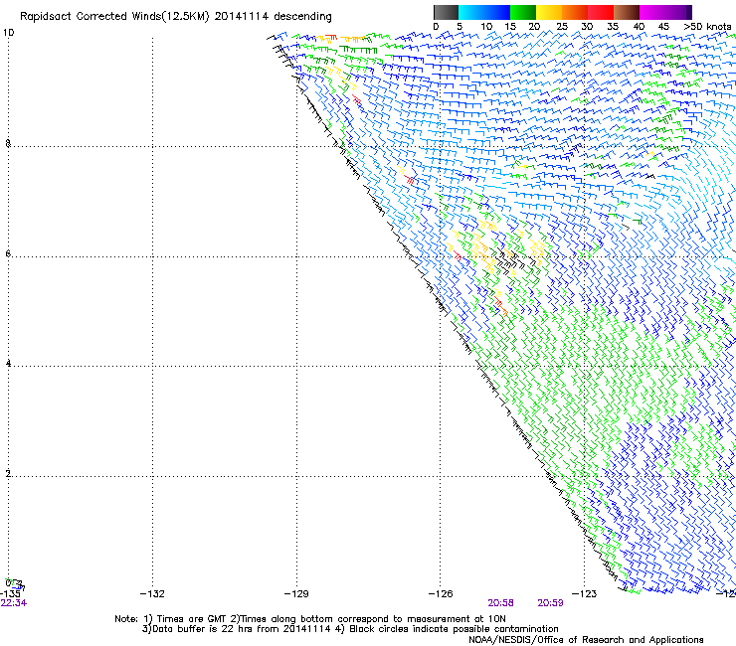736x646 pixels.
Task: Click longitude label '-126'
Action: click(441, 594)
